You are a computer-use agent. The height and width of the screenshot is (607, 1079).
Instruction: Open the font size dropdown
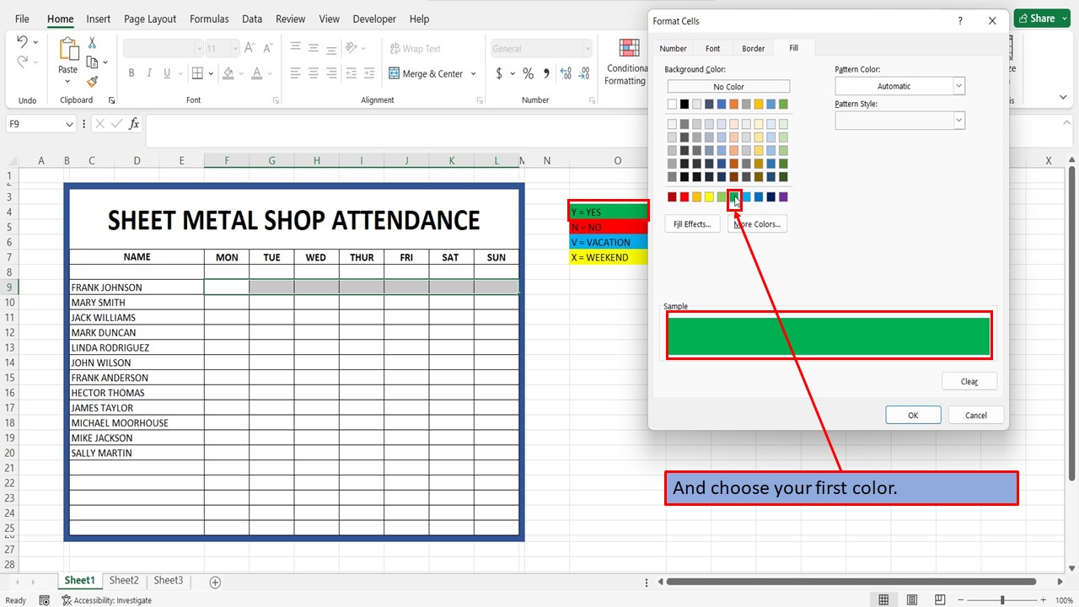(x=234, y=47)
